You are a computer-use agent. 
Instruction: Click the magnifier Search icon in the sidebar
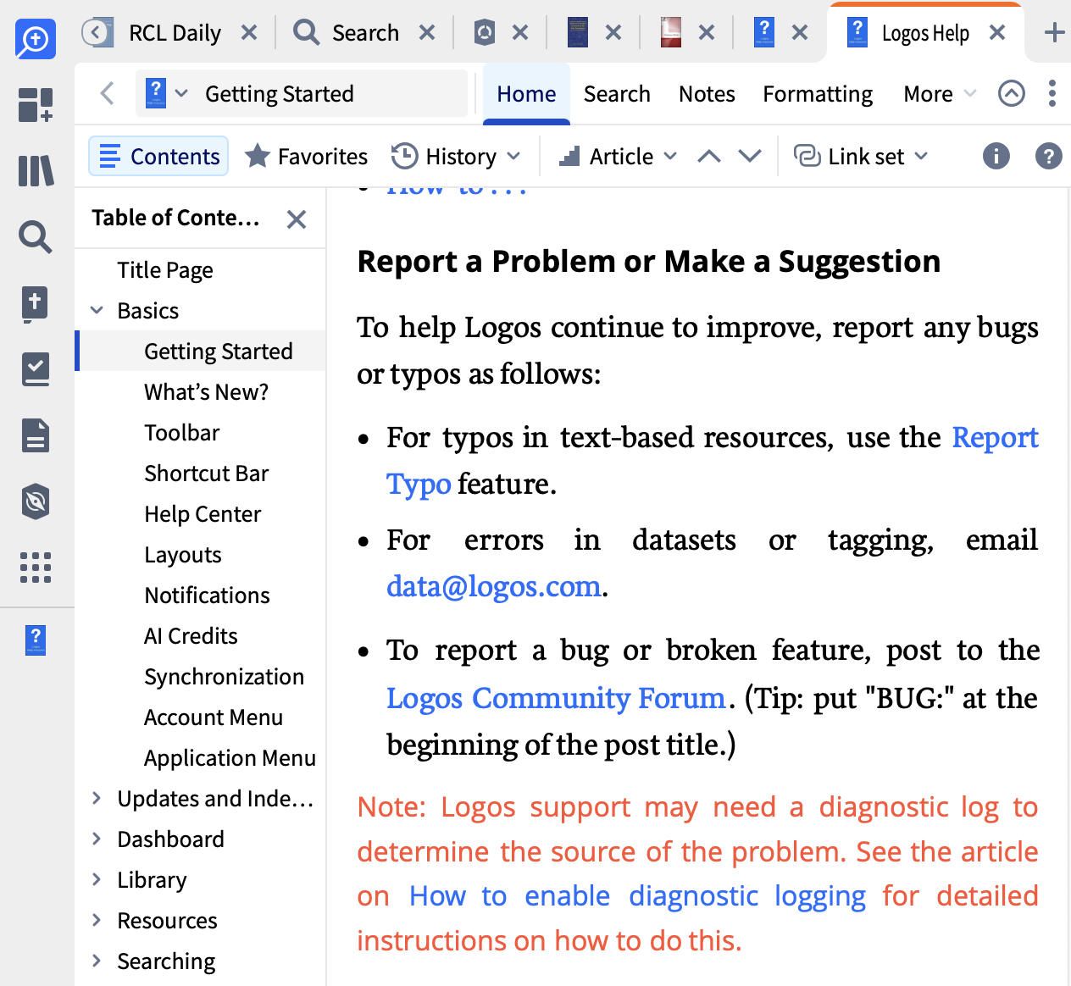pyautogui.click(x=36, y=237)
